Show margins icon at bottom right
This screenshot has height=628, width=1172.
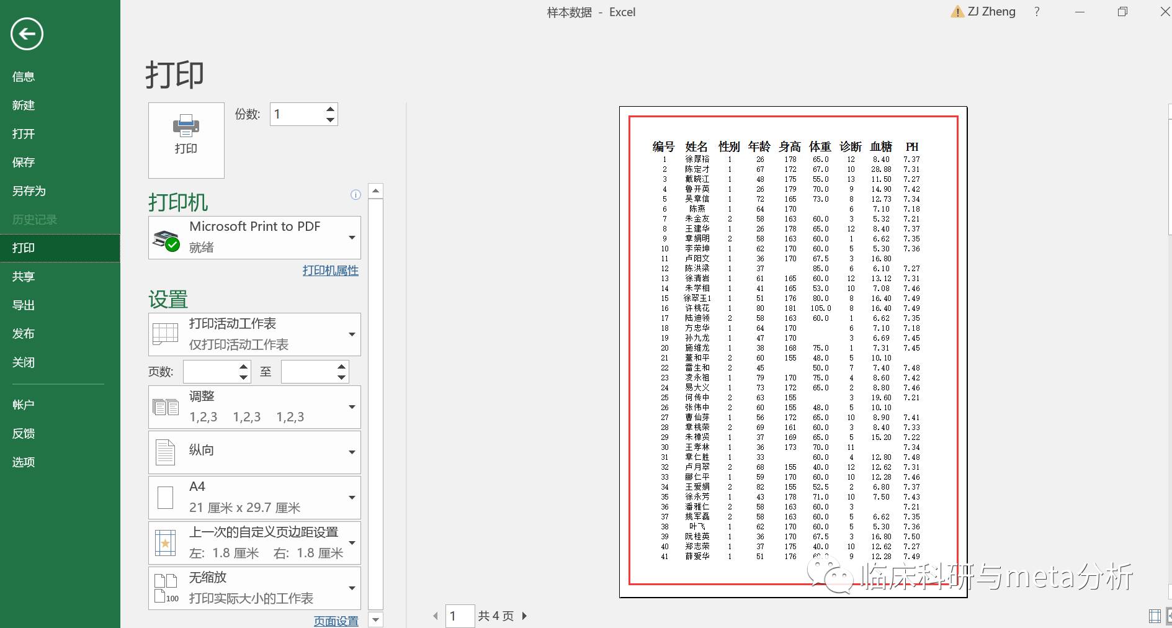coord(1155,616)
